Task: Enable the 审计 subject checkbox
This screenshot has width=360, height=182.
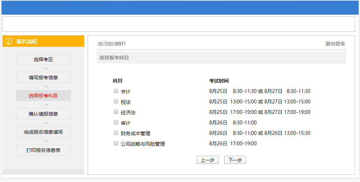Action: pos(116,123)
